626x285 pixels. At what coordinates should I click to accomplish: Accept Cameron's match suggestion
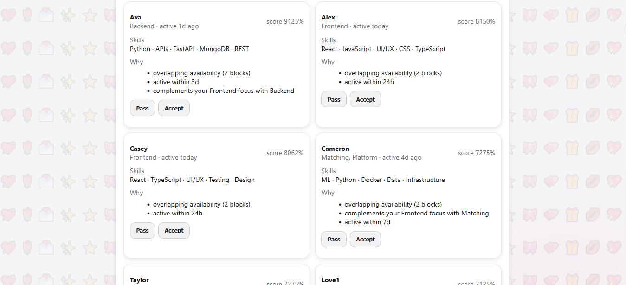pos(365,239)
